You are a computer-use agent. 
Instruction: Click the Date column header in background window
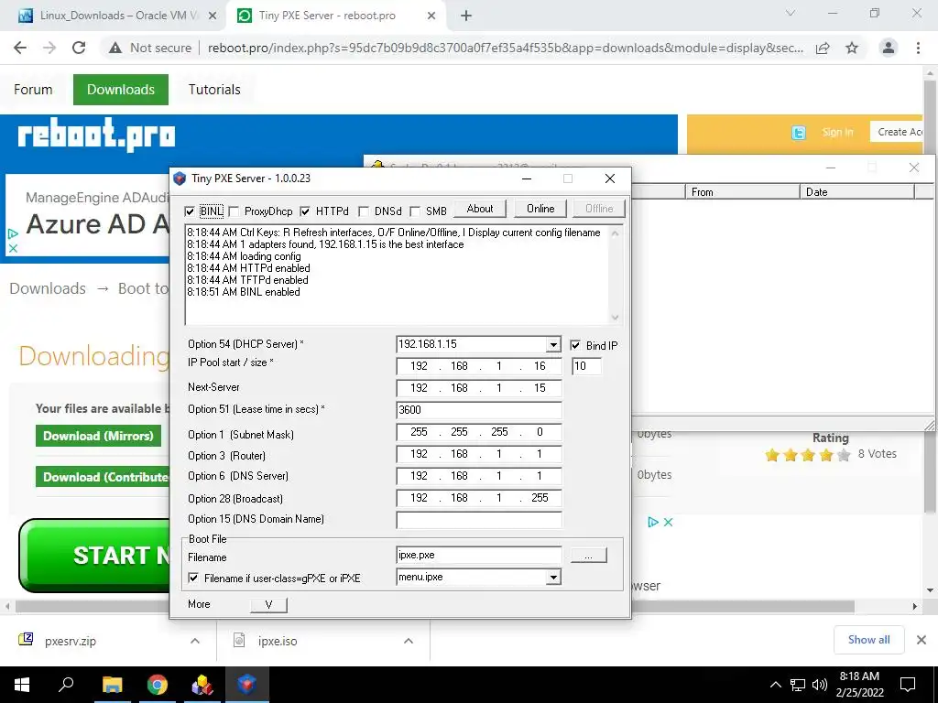(x=856, y=192)
